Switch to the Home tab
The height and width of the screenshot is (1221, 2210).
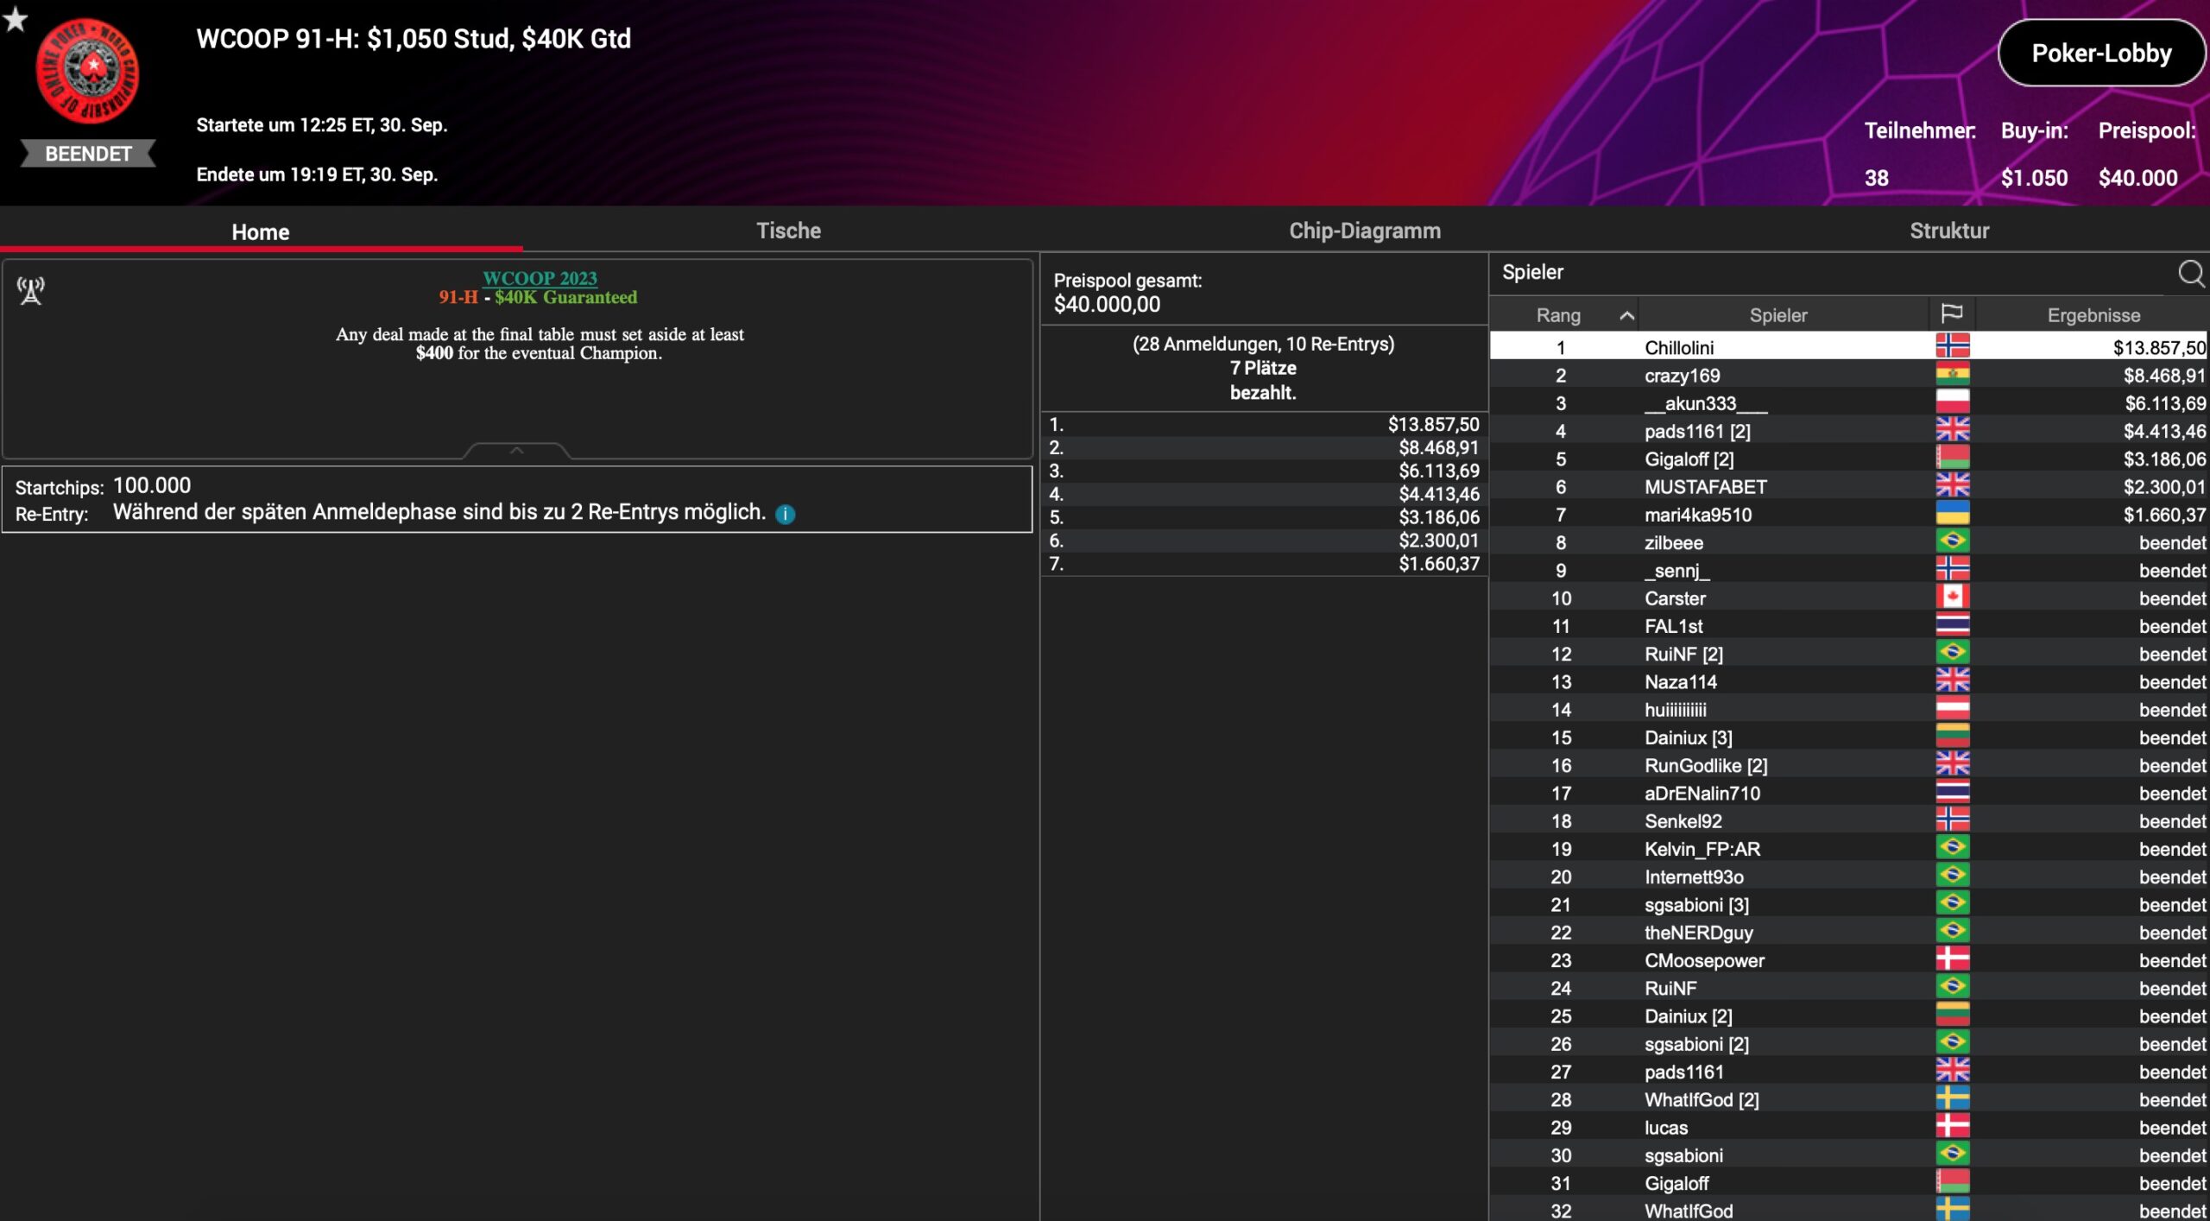pos(261,231)
